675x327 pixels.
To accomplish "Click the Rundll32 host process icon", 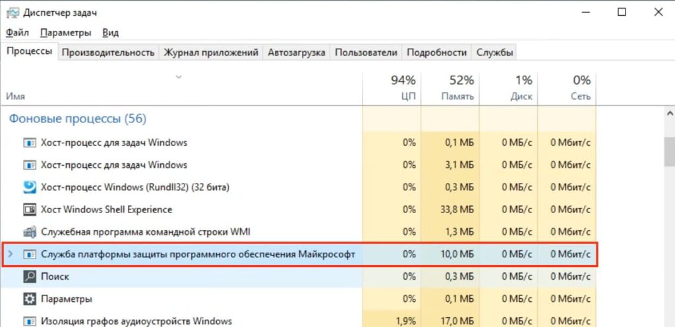I will tap(29, 188).
